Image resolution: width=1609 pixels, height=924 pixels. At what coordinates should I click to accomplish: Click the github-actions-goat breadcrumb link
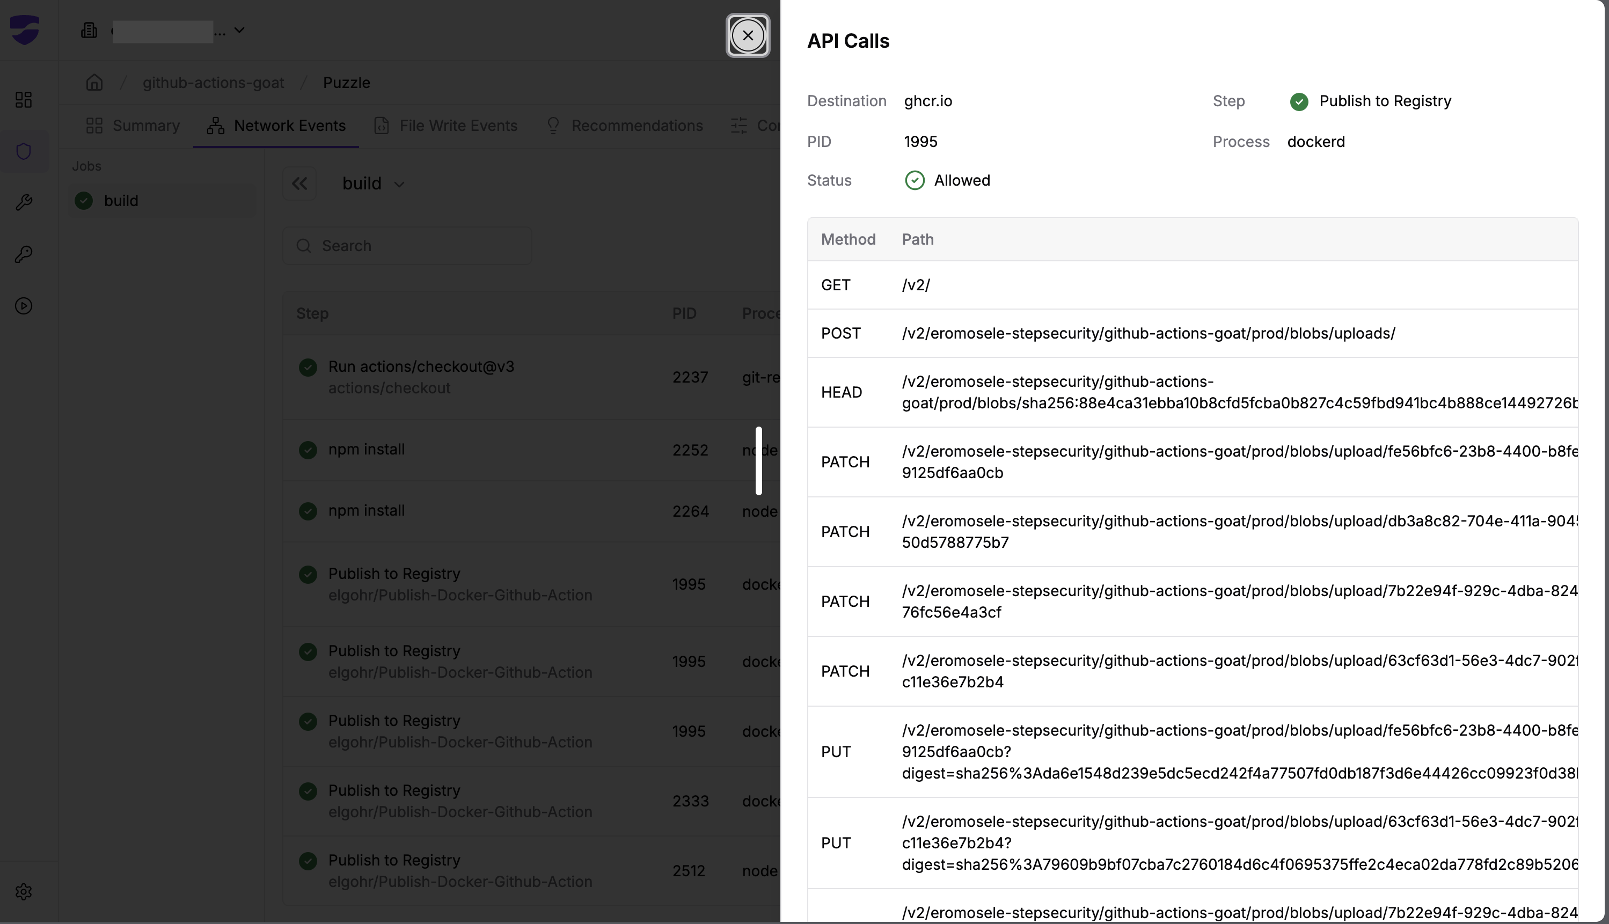click(x=213, y=83)
